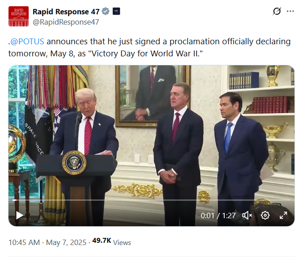Unmute the video using the speaker icon
303x258 pixels.
click(247, 215)
